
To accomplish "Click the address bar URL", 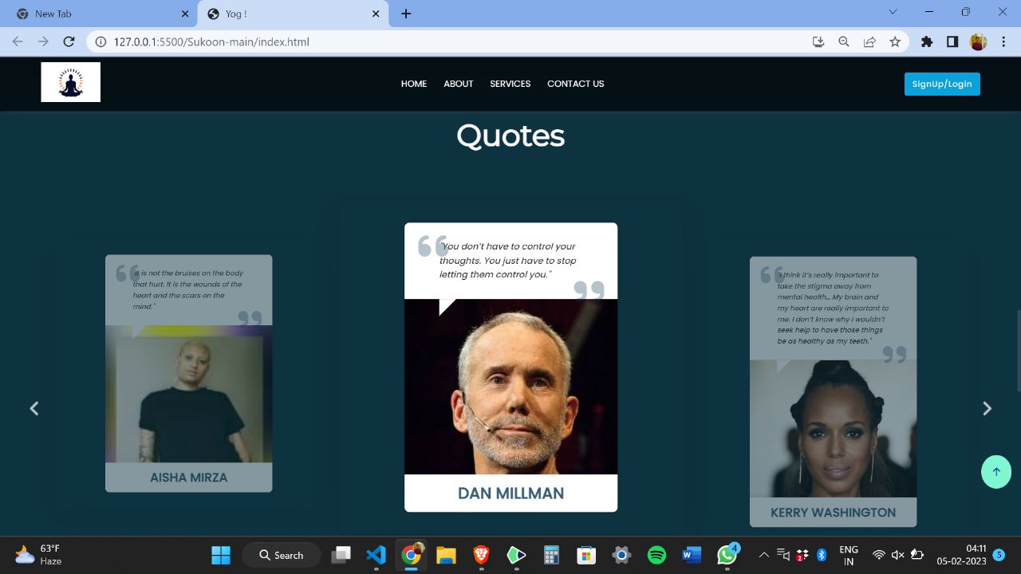I will click(x=211, y=41).
